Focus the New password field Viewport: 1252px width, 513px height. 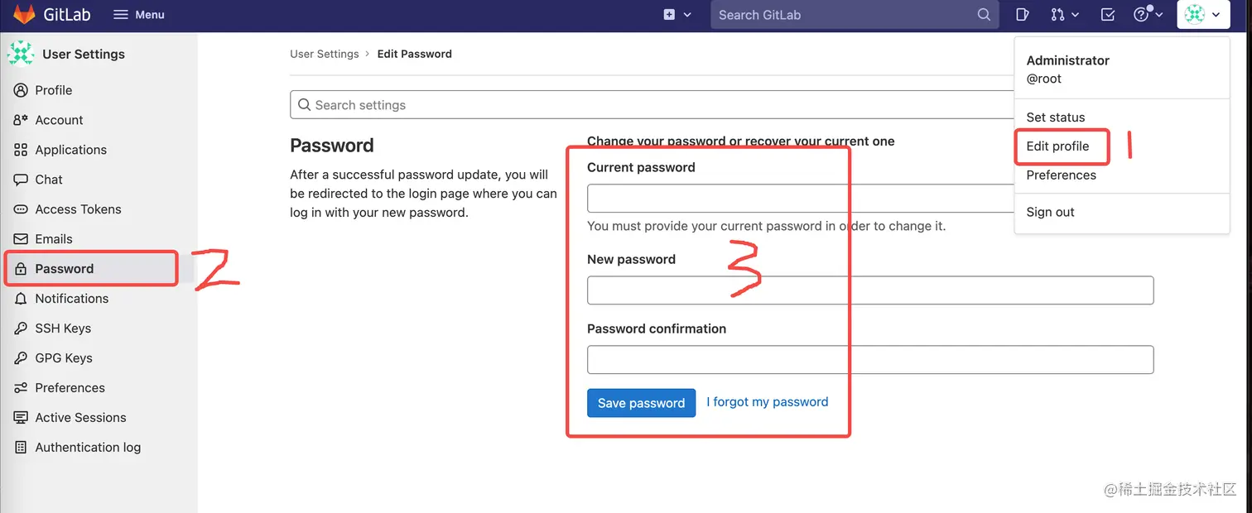(x=869, y=290)
